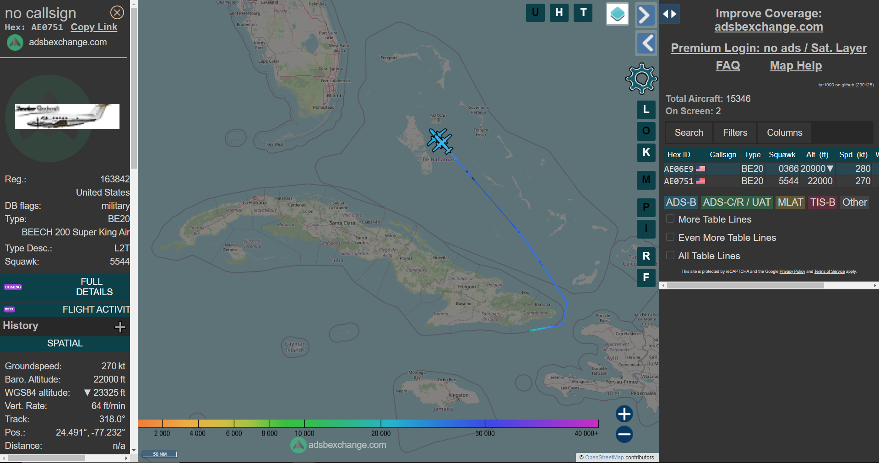Viewport: 879px width, 463px height.
Task: Click the aircraft table horizontal scrollbar
Action: pos(745,285)
